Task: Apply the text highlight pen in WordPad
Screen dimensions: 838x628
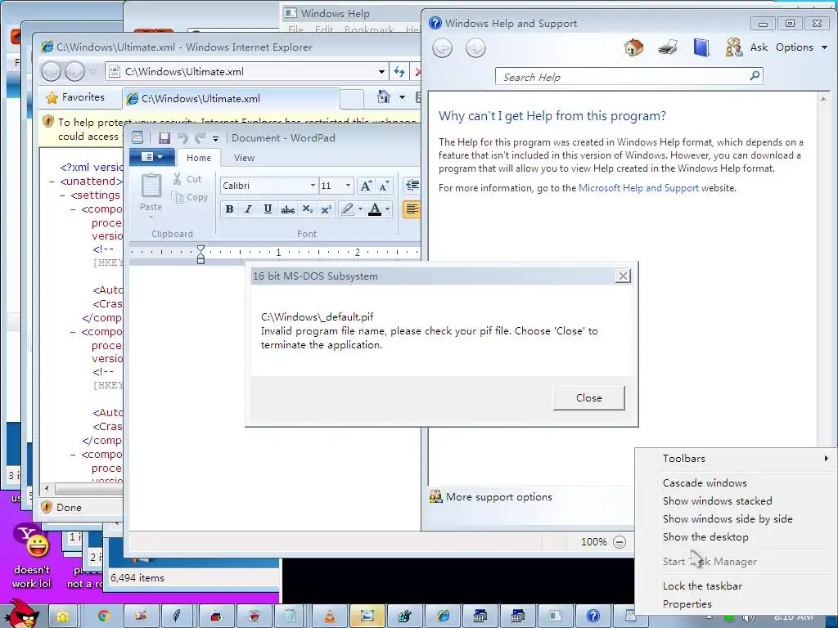Action: pyautogui.click(x=347, y=209)
